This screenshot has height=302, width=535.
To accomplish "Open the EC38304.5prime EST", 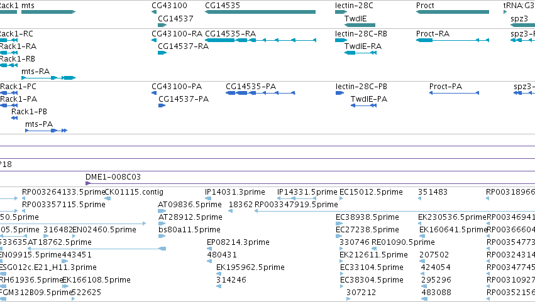I will click(x=341, y=286).
